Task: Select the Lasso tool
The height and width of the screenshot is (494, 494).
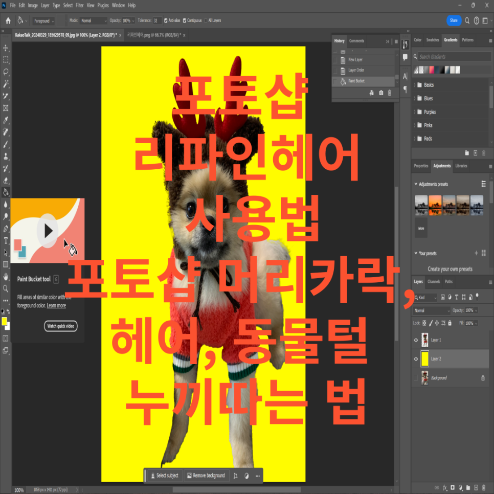Action: (x=6, y=72)
